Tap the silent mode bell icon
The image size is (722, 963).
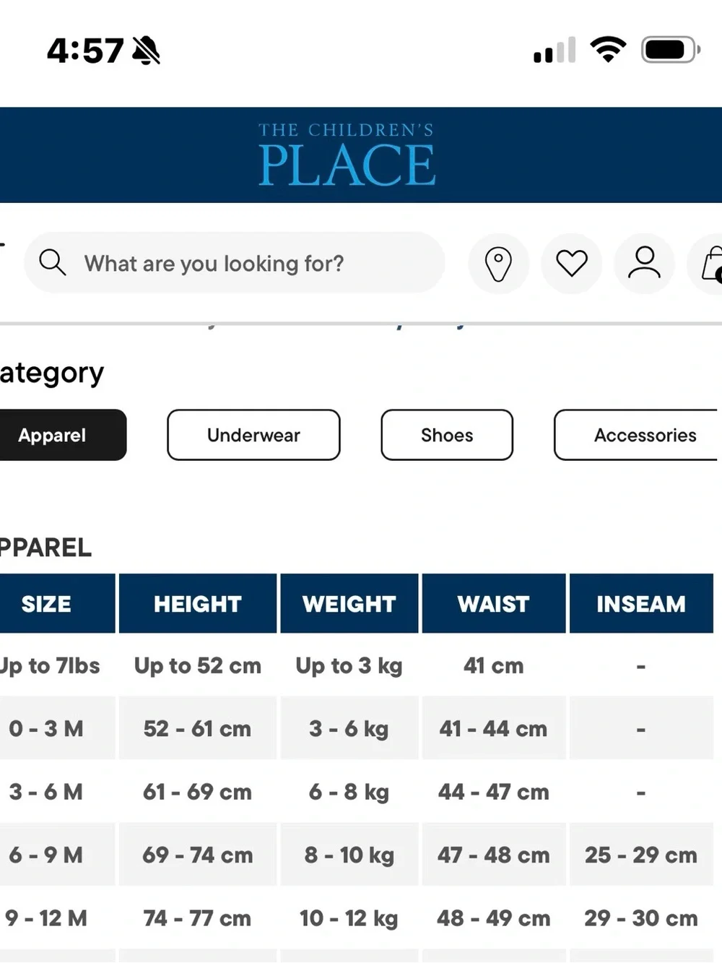click(x=146, y=51)
